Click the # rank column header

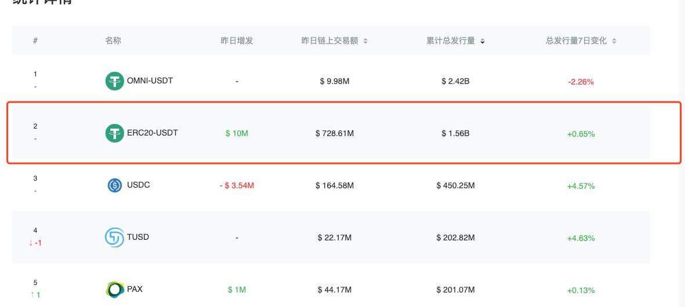point(35,41)
